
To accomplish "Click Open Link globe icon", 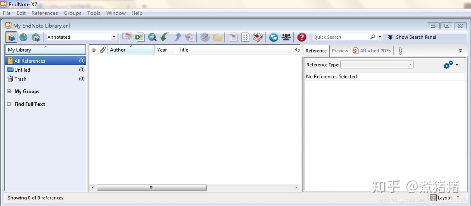I will pyautogui.click(x=205, y=37).
